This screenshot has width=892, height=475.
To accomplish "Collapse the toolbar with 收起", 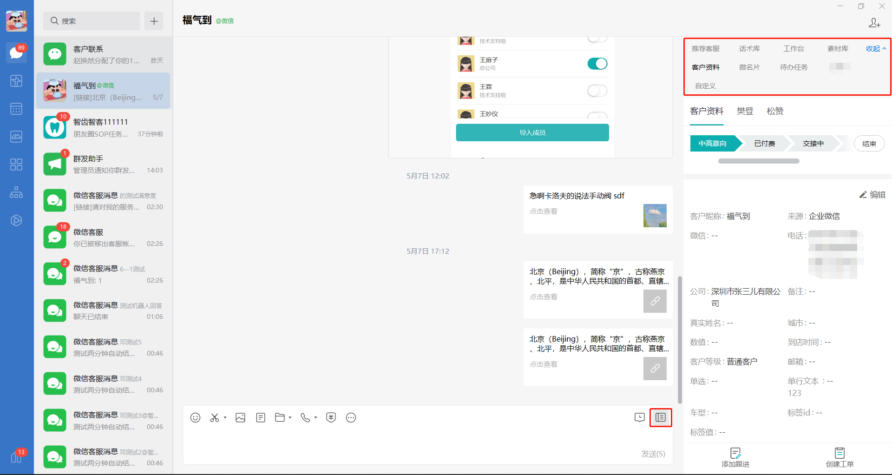I will pos(876,48).
